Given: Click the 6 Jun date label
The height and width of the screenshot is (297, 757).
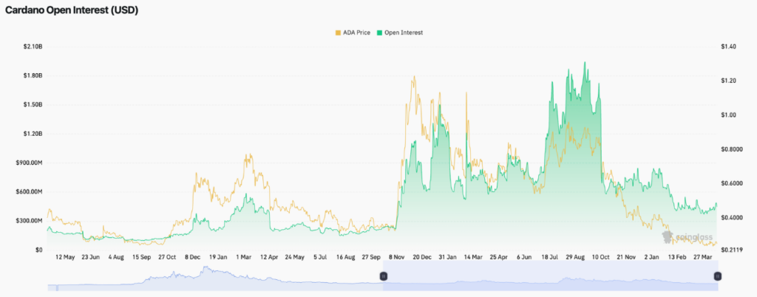Looking at the screenshot, I should click(x=524, y=257).
